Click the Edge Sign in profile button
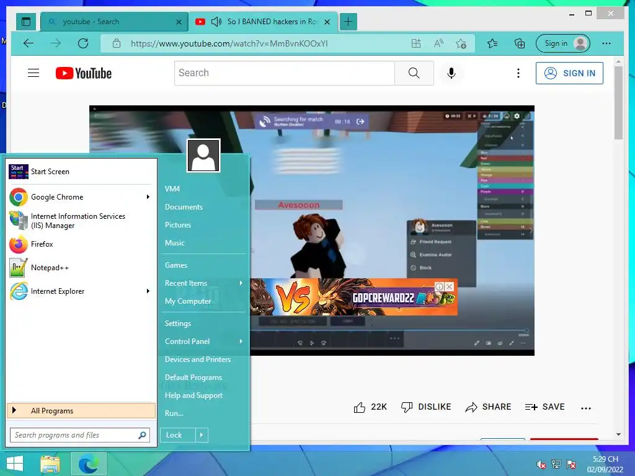The image size is (635, 476). (x=563, y=43)
